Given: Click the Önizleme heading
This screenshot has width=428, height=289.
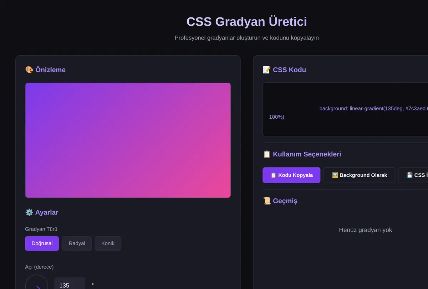Looking at the screenshot, I should point(50,69).
